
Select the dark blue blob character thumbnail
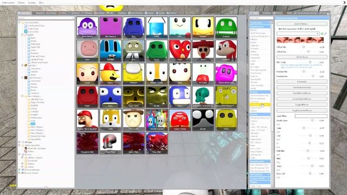[x=133, y=28]
